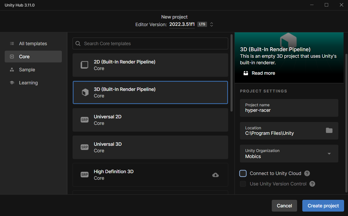Open the Read more link
This screenshot has width=348, height=216.
point(263,73)
